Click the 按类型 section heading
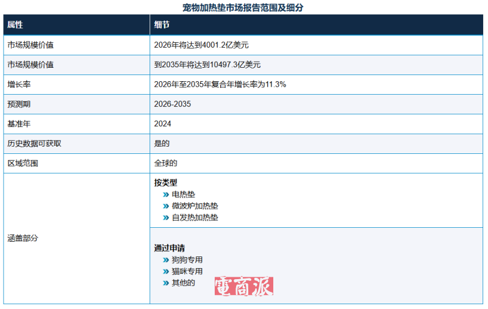This screenshot has width=488, height=309. [x=165, y=183]
